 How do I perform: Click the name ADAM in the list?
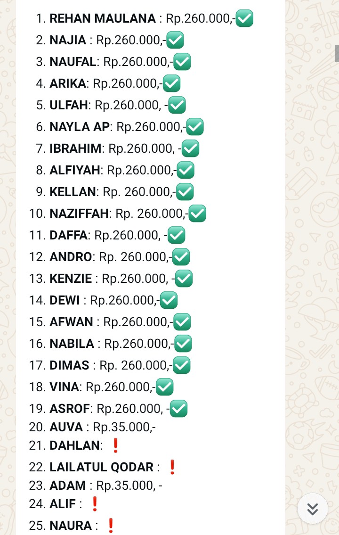(67, 485)
